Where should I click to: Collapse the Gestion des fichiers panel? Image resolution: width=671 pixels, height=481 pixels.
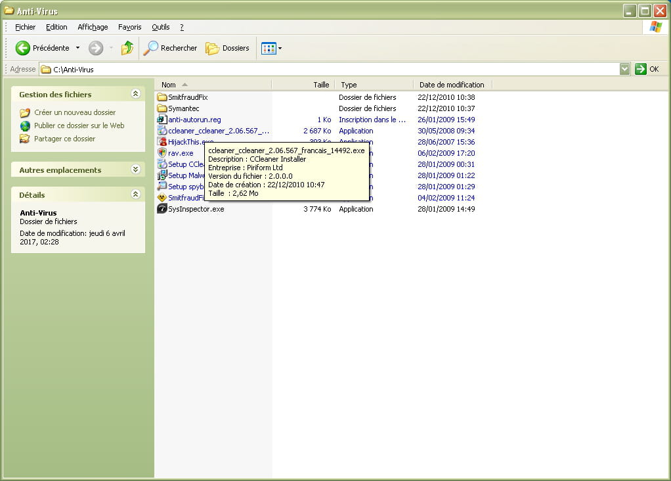[136, 94]
